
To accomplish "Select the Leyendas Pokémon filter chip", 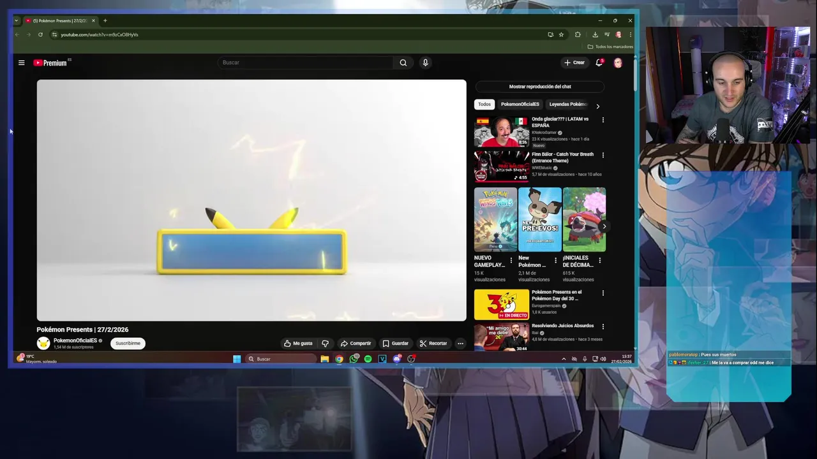I will click(x=567, y=105).
